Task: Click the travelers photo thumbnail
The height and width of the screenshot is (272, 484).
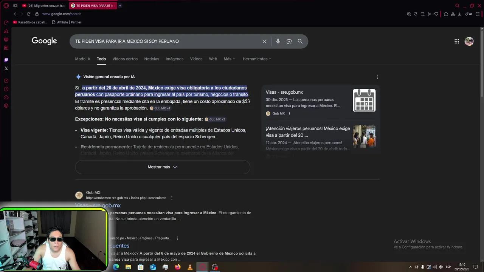Action: coord(364,136)
